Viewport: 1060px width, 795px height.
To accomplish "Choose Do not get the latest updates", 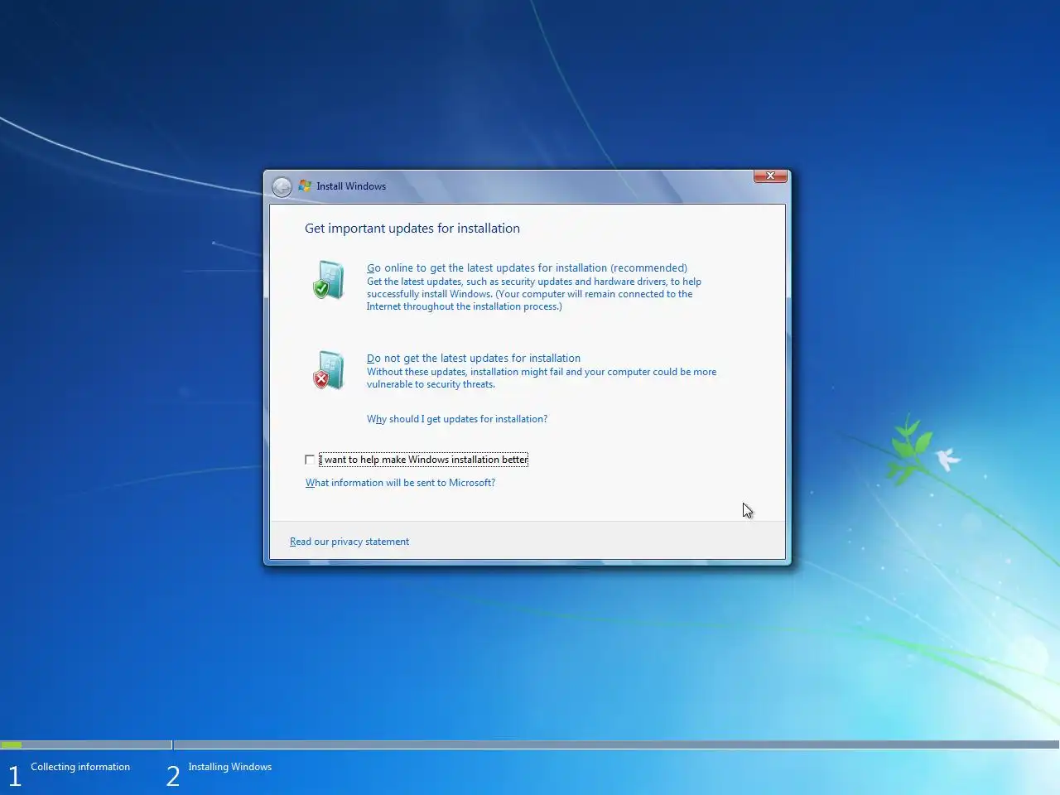I will (x=474, y=358).
